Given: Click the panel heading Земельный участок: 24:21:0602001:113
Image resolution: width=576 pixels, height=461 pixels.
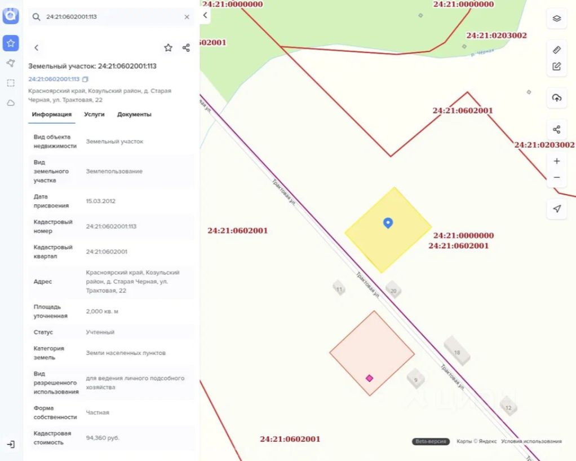Looking at the screenshot, I should [x=92, y=66].
